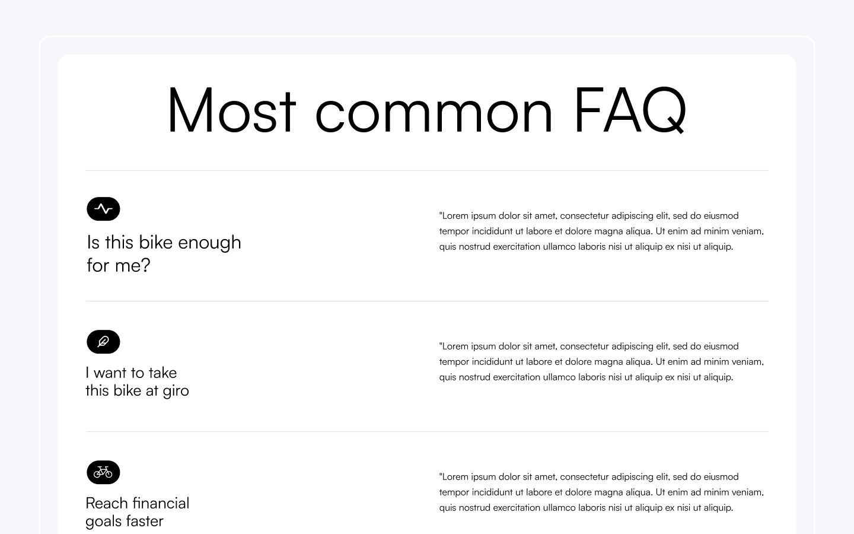Image resolution: width=854 pixels, height=534 pixels.
Task: Click the 'Most common FAQ' heading
Action: tap(427, 110)
